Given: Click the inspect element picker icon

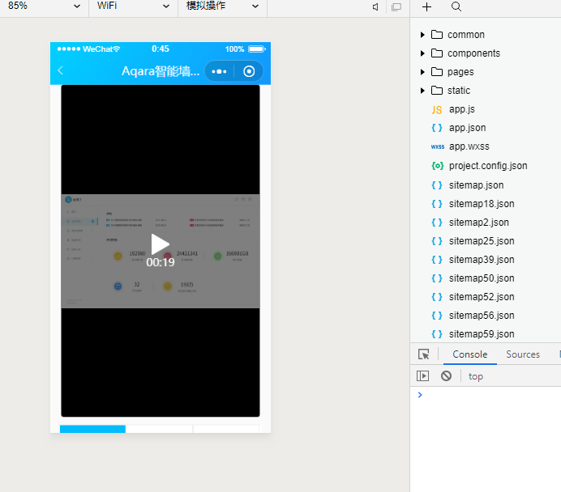Looking at the screenshot, I should point(424,354).
